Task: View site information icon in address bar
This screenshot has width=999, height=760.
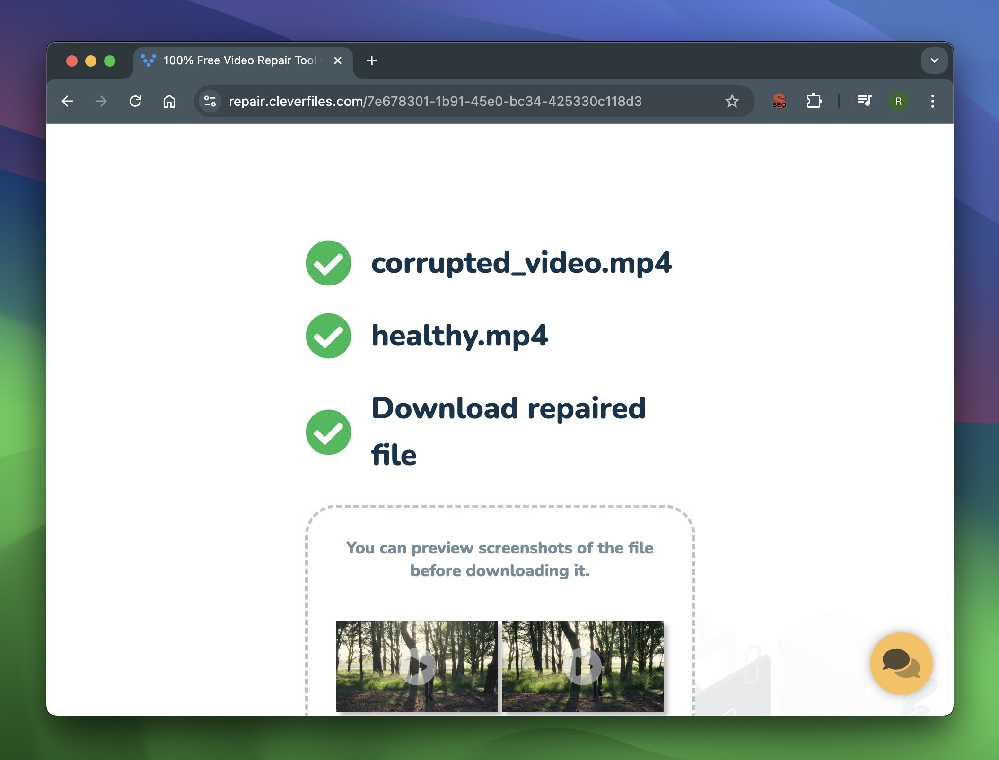Action: (210, 101)
